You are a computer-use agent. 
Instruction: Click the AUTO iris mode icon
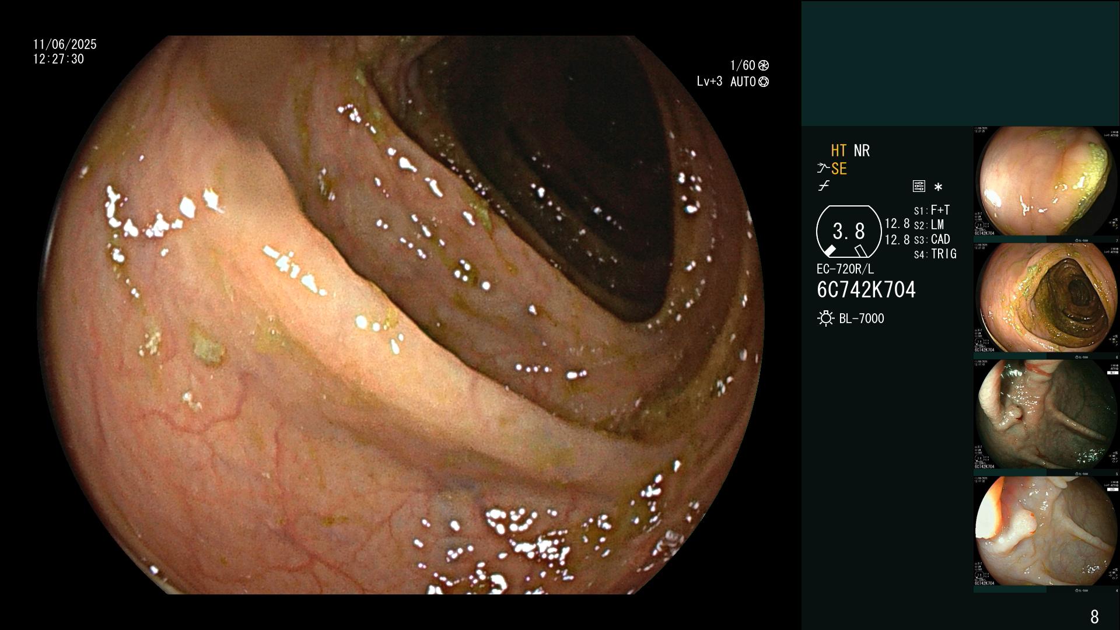(763, 82)
